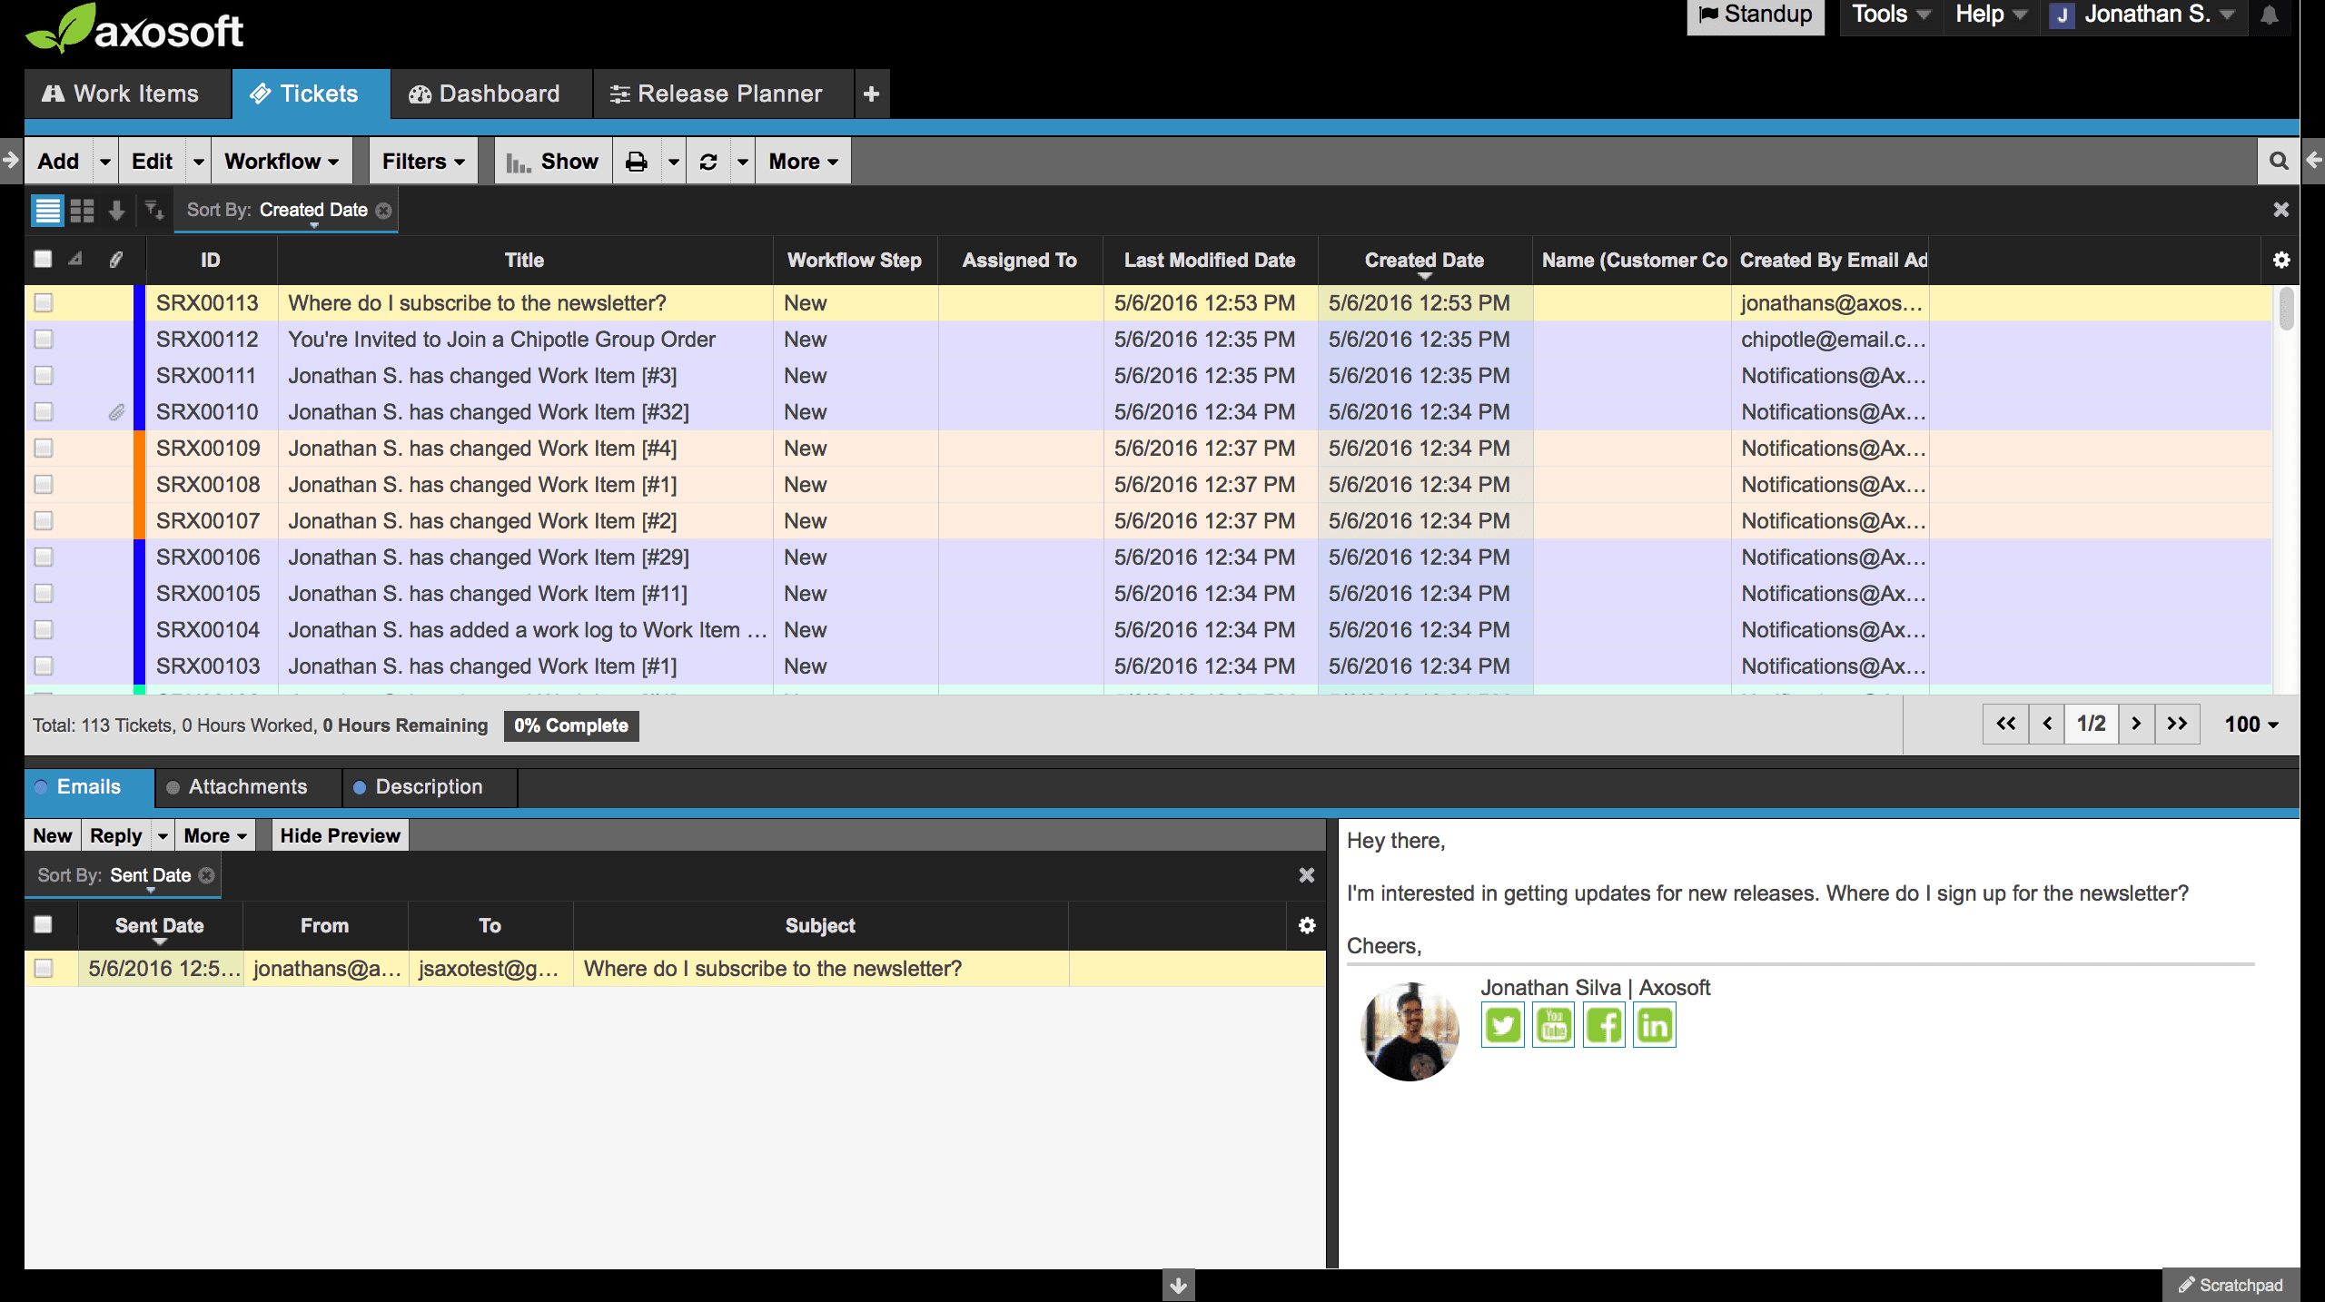Click the LinkedIn icon in signature

pos(1655,1026)
